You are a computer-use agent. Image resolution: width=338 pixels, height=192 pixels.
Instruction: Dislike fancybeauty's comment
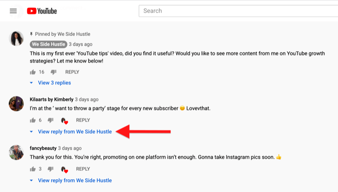50,169
